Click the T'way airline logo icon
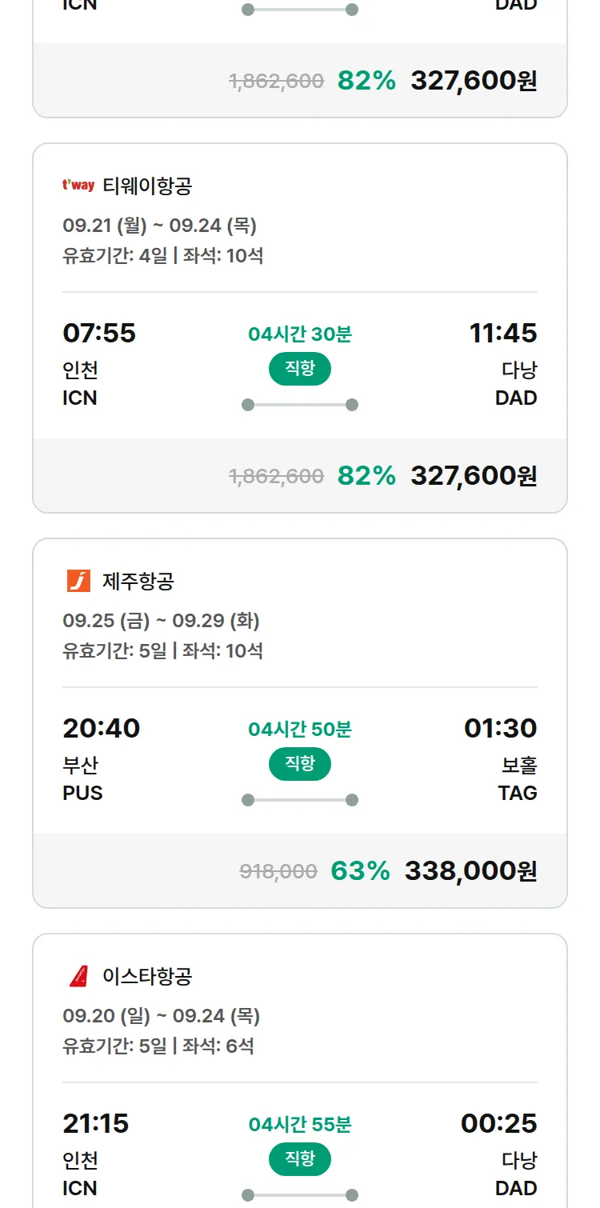 [x=78, y=186]
